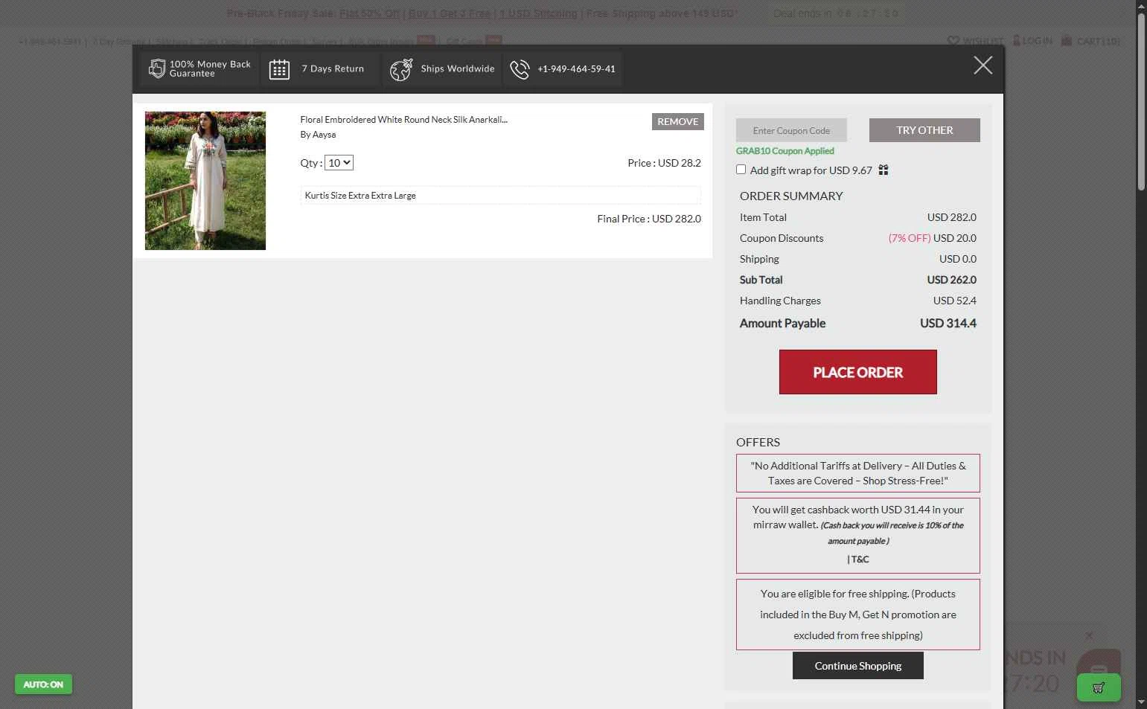
Task: Click the T&C link in cashback offer
Action: [x=858, y=559]
